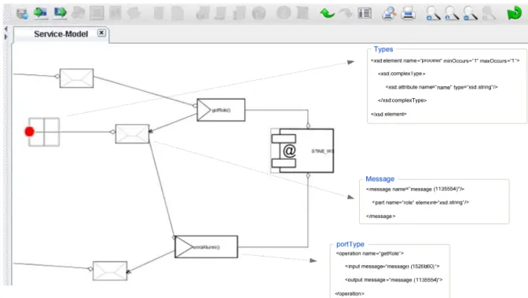The image size is (528, 298).
Task: Click the left-pointing arrow beside the tab bar
Action: (x=5, y=29)
